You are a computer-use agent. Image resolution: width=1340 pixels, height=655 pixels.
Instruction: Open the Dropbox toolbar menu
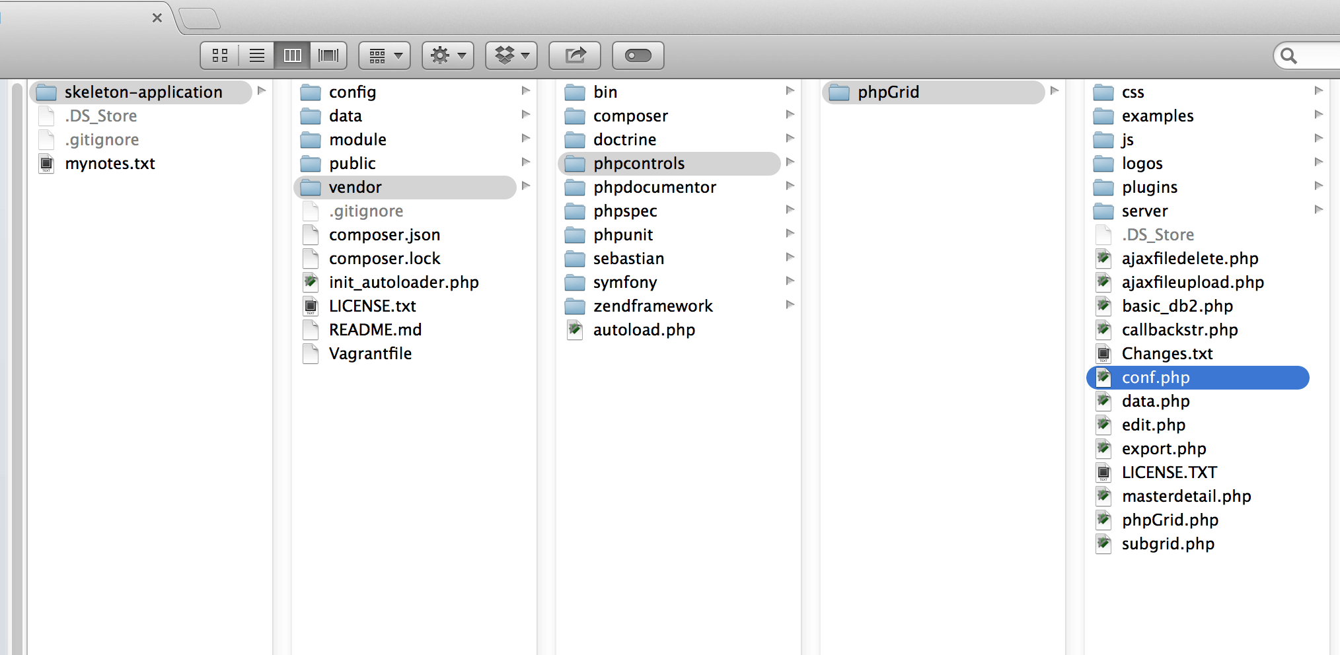tap(511, 55)
